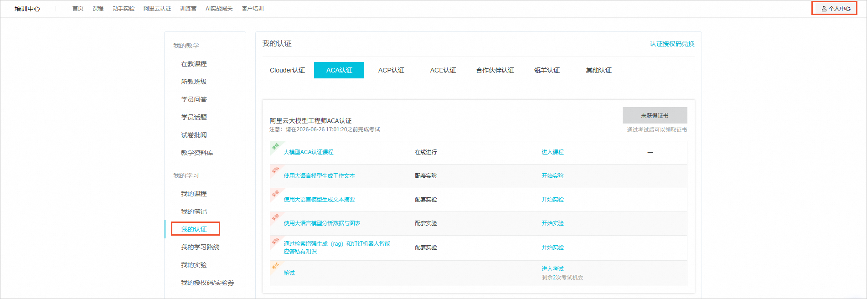Screen dimensions: 867x299
Task: Click the exam deadline notice text
Action: coord(325,129)
